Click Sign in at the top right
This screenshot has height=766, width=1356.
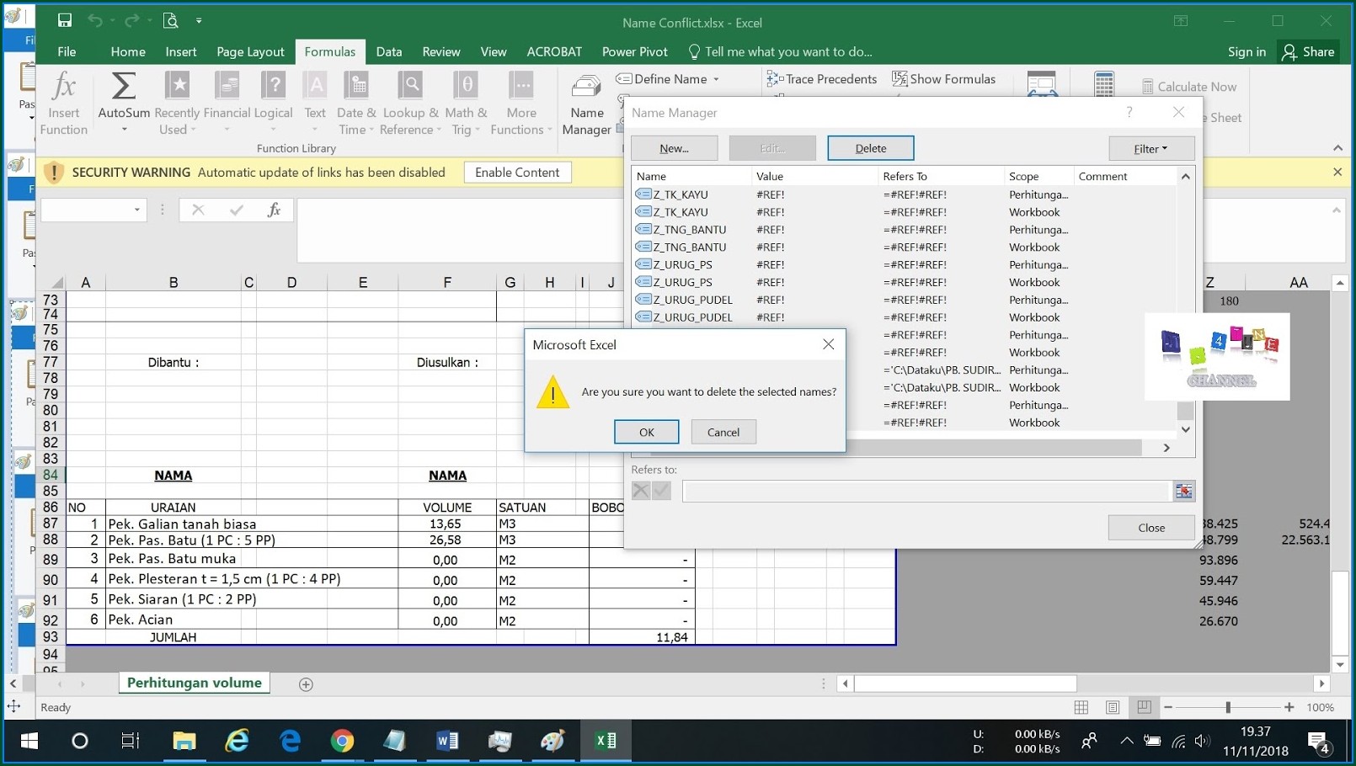click(x=1247, y=51)
